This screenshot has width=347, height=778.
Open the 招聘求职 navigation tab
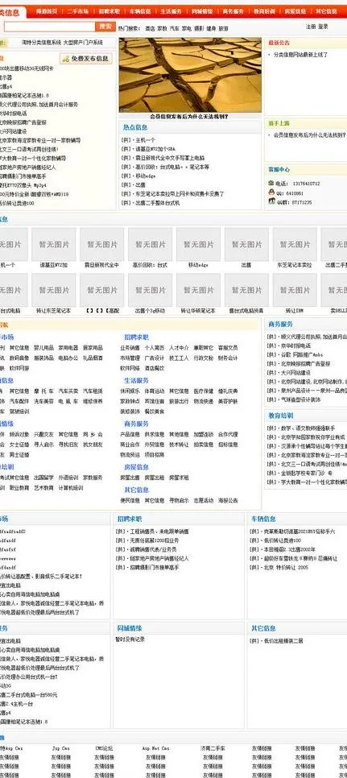109,11
